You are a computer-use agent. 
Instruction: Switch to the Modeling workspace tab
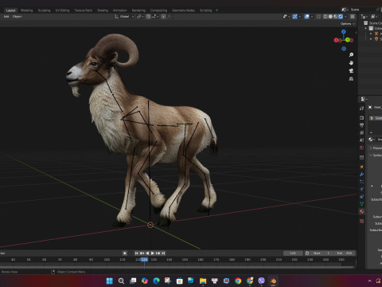pyautogui.click(x=27, y=10)
